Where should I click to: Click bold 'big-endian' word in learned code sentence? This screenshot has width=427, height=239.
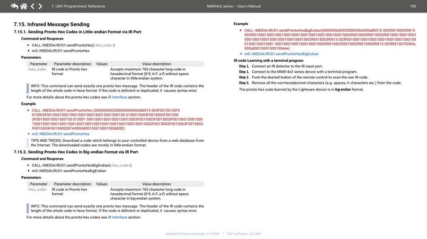(x=342, y=89)
